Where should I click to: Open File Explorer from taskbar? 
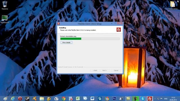42,98
